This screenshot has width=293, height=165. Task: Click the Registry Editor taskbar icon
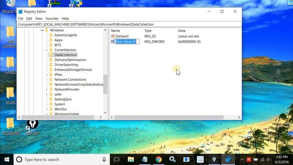point(228,159)
